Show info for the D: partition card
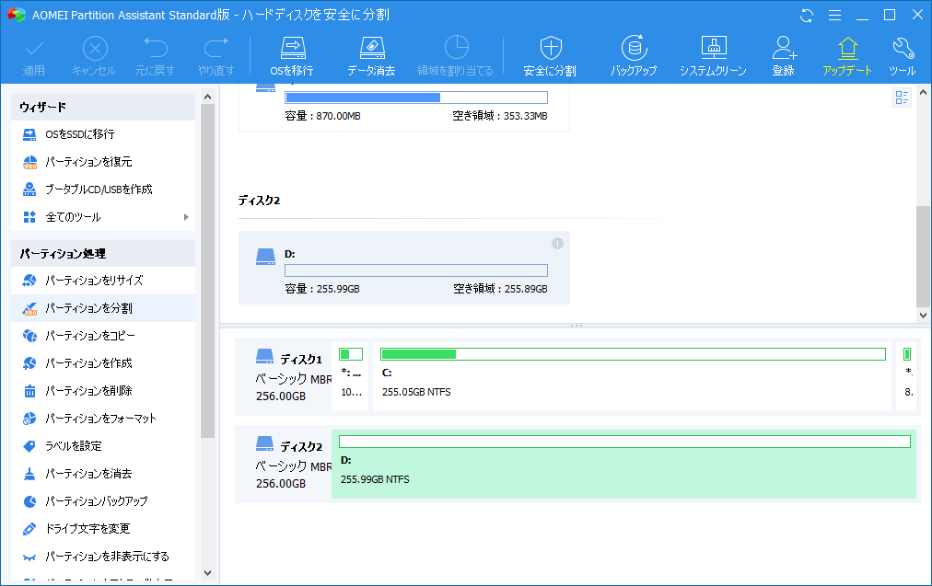Image resolution: width=932 pixels, height=586 pixels. click(557, 243)
